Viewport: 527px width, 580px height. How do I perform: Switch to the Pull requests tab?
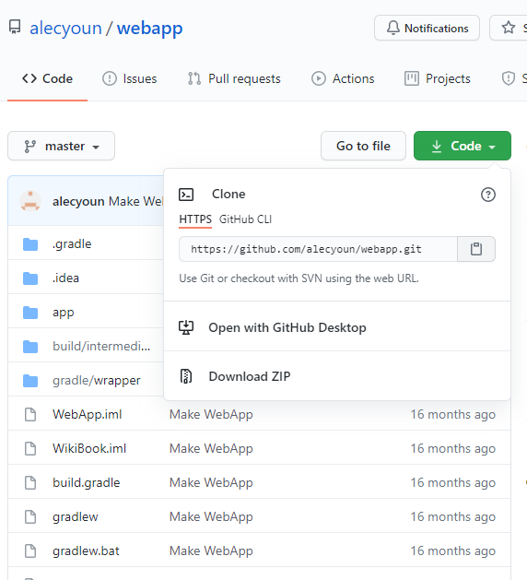click(x=234, y=78)
